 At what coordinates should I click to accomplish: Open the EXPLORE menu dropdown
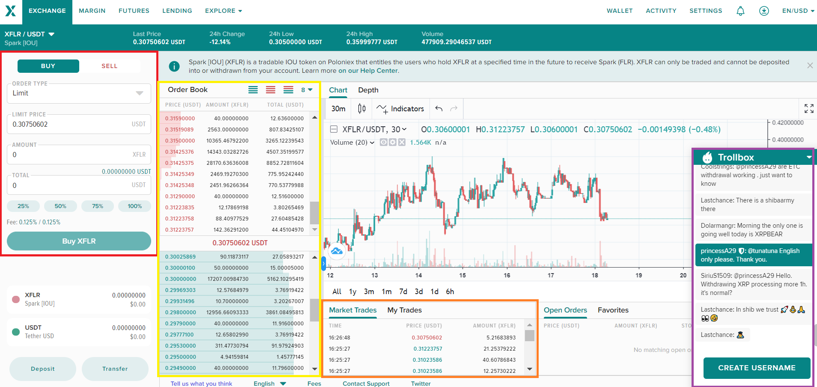224,11
